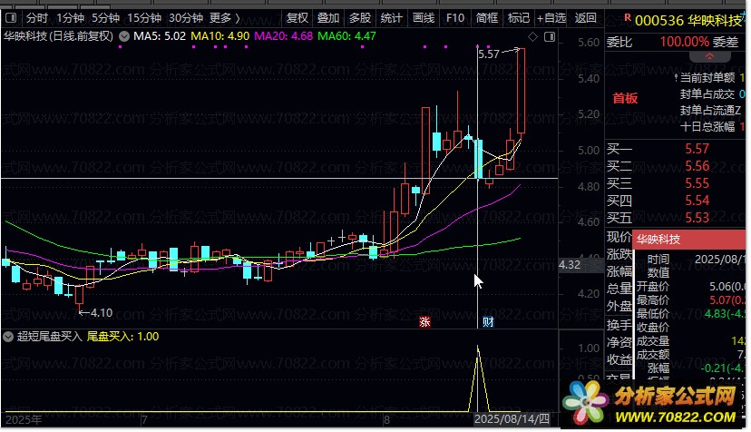Click the 4.32 crosshair price label

tap(570, 265)
